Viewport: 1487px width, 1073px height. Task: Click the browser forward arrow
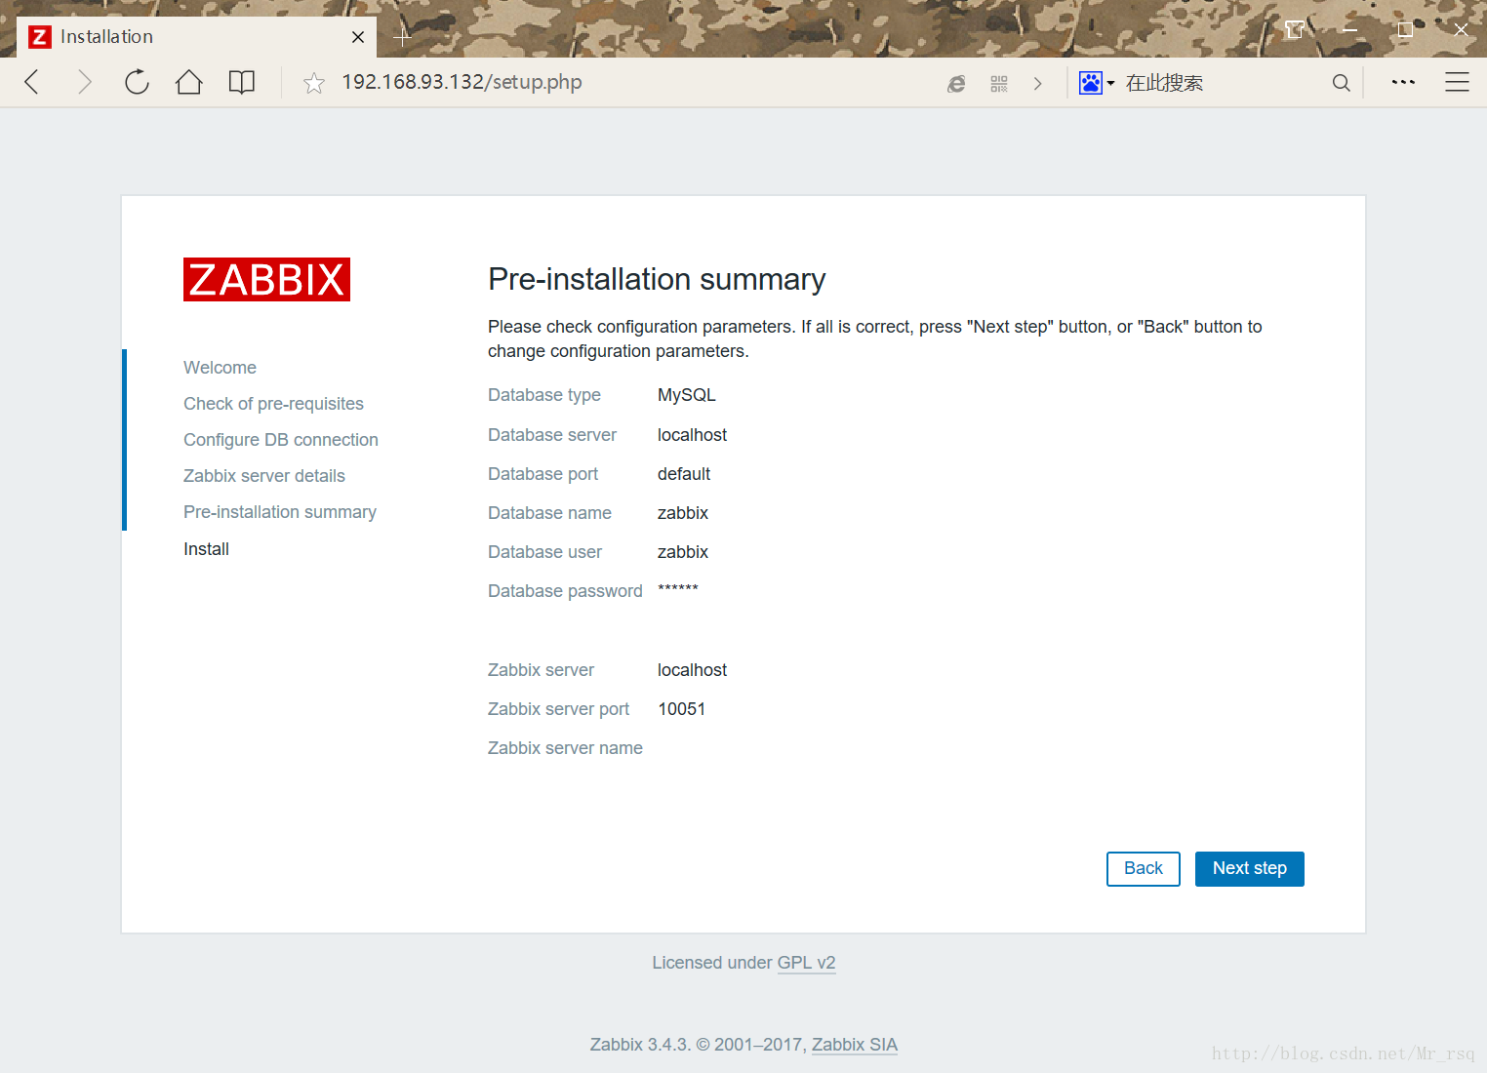(85, 83)
